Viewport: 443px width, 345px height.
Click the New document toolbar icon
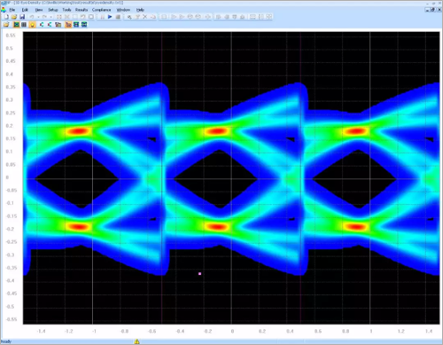(6, 17)
